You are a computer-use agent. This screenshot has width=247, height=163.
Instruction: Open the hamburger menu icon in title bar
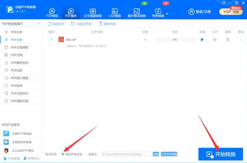click(224, 3)
